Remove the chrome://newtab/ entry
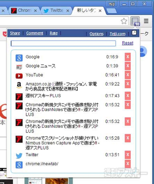This screenshot has width=154, height=184. [x=128, y=164]
